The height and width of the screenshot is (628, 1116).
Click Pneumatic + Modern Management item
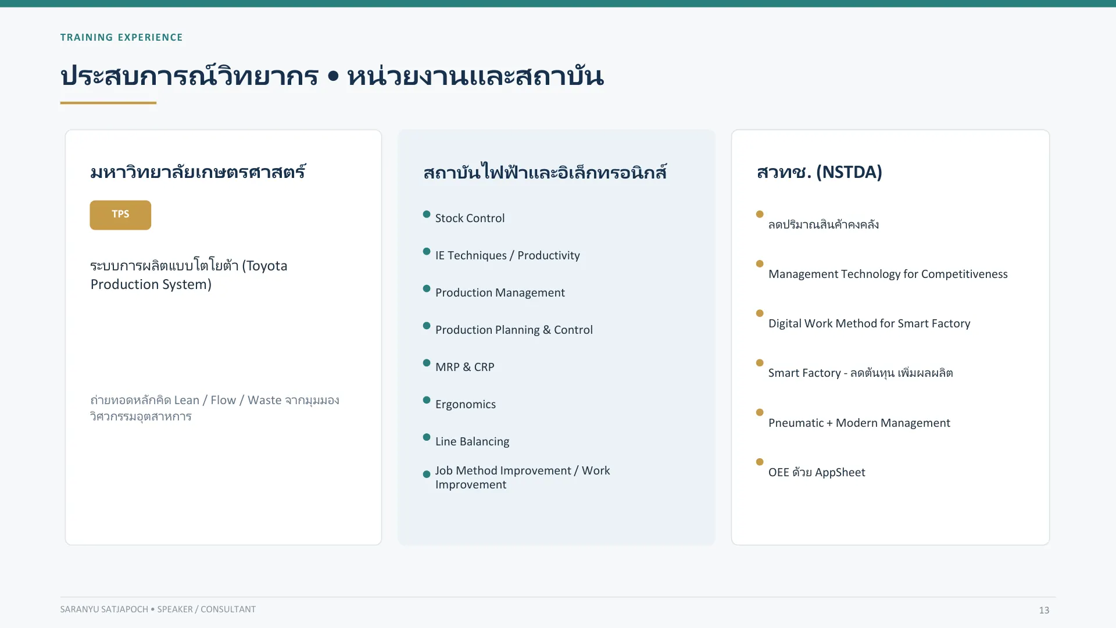[859, 423]
